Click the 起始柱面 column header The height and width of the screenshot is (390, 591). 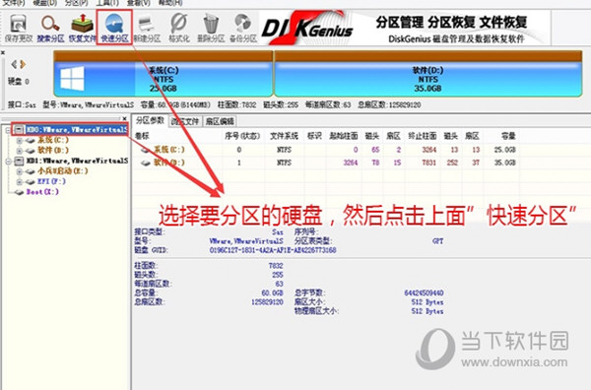344,136
